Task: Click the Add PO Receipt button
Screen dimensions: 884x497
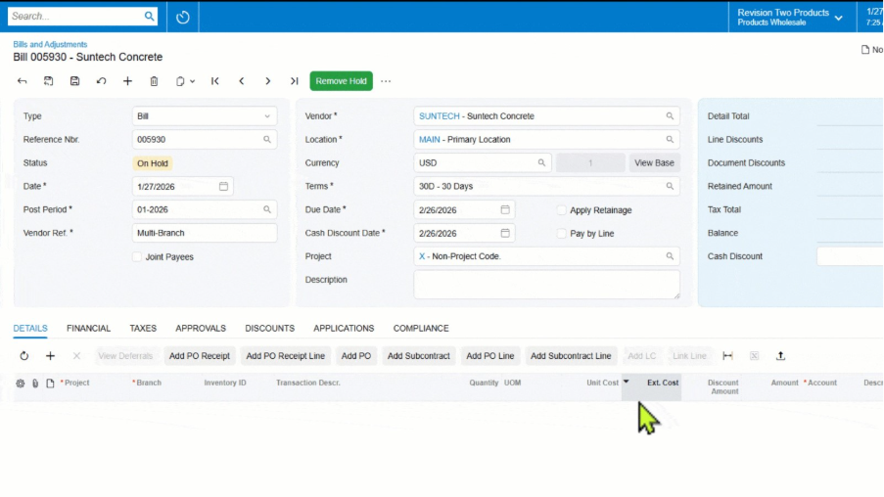Action: point(200,356)
